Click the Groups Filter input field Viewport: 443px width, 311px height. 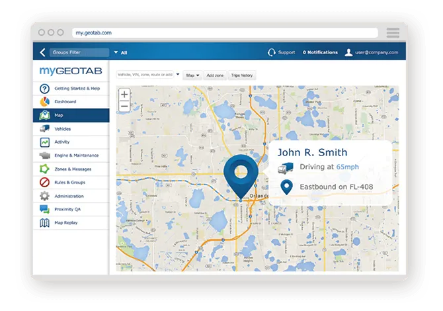[x=79, y=52]
